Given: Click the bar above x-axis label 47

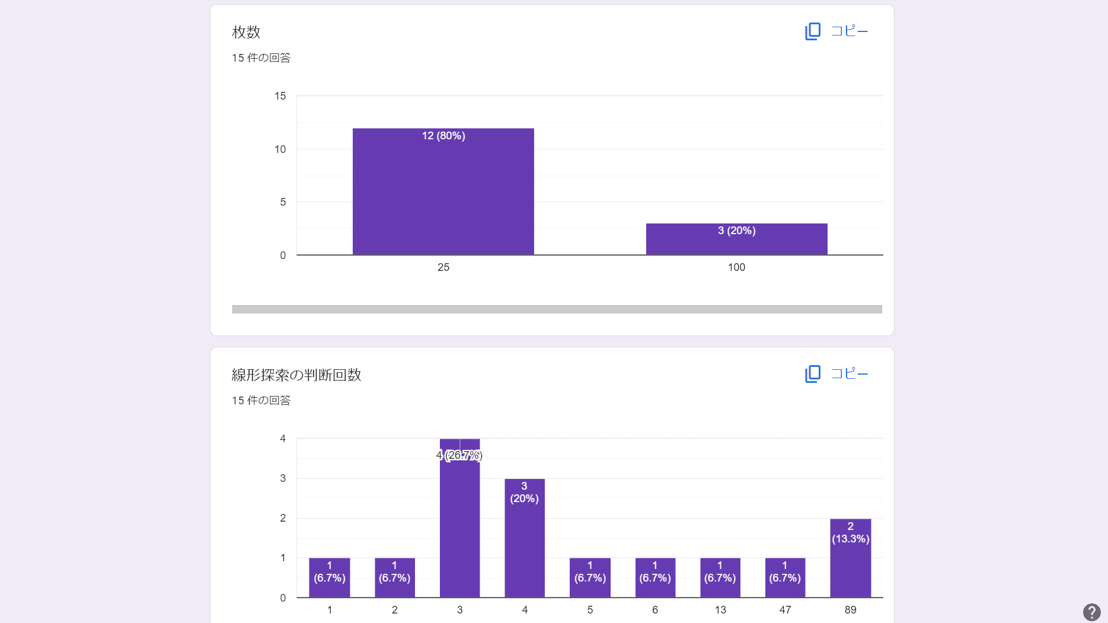Looking at the screenshot, I should tap(785, 577).
